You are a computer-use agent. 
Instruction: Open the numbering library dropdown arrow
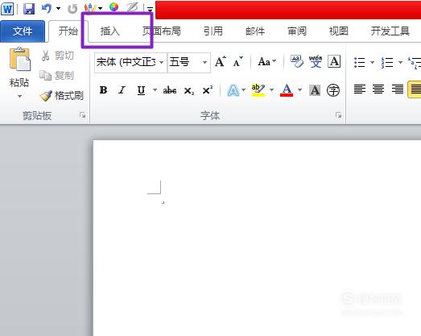(400, 62)
